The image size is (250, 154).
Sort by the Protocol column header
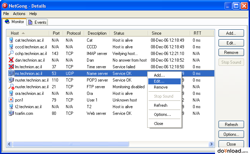[x=74, y=33]
